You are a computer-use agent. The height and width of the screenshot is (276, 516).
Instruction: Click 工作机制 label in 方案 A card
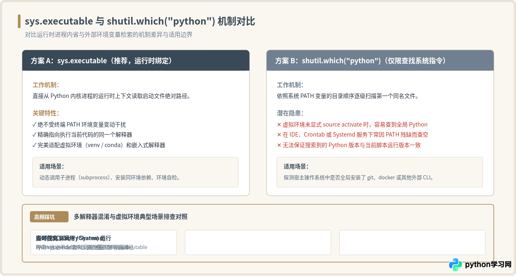(x=46, y=85)
